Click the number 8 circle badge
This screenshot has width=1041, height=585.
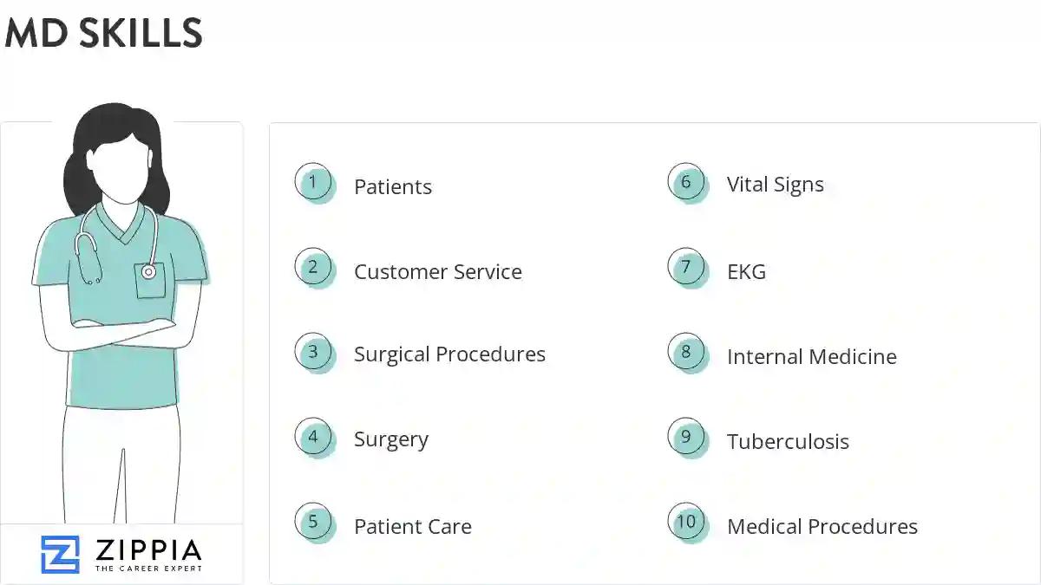686,352
